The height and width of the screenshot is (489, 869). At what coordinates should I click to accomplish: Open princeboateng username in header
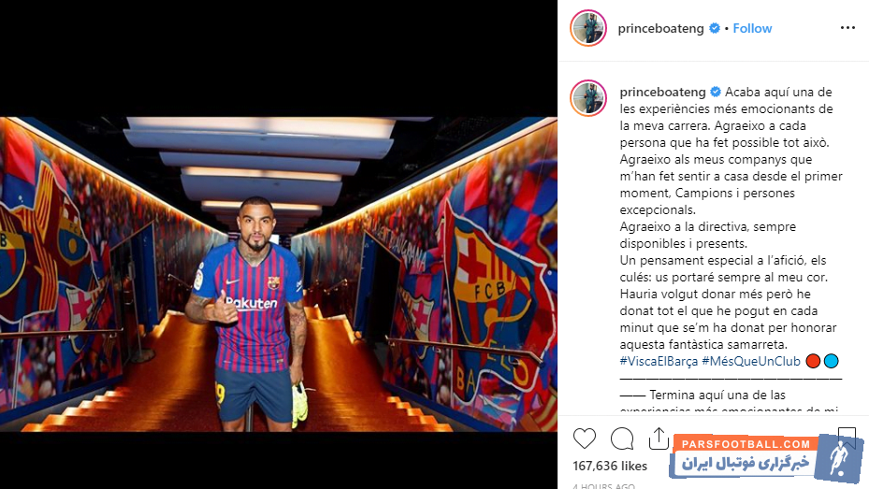660,29
